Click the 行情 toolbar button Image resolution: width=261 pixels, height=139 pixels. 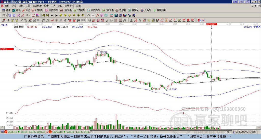(6, 10)
